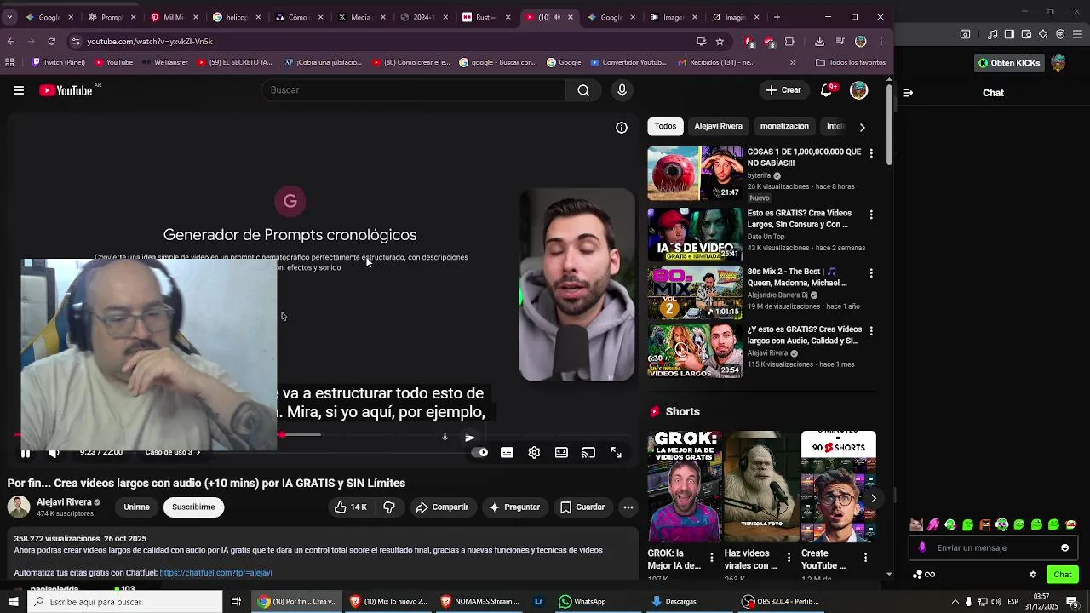Open options for '80s Mix 2' video
This screenshot has width=1090, height=613.
pos(870,273)
